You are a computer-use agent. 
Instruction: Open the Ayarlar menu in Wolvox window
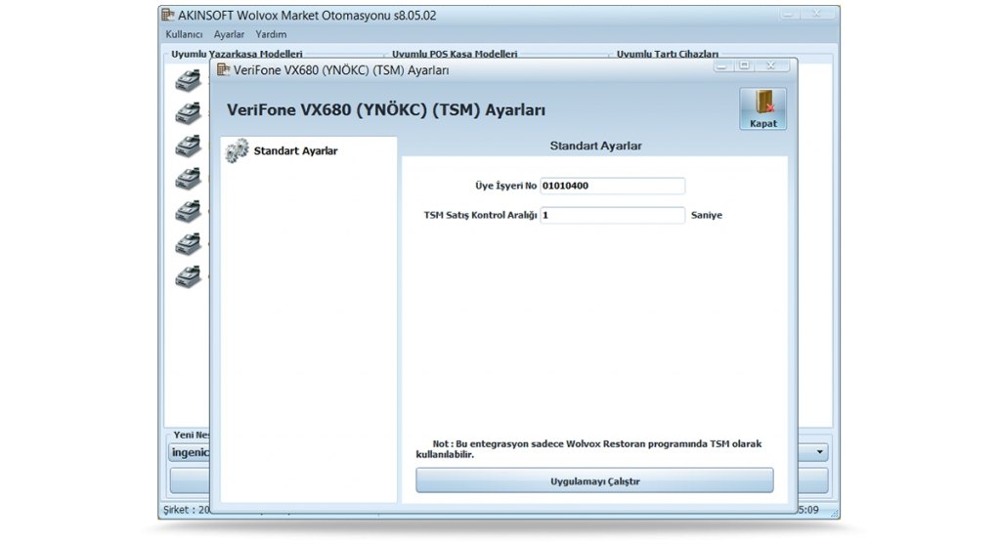(x=229, y=34)
